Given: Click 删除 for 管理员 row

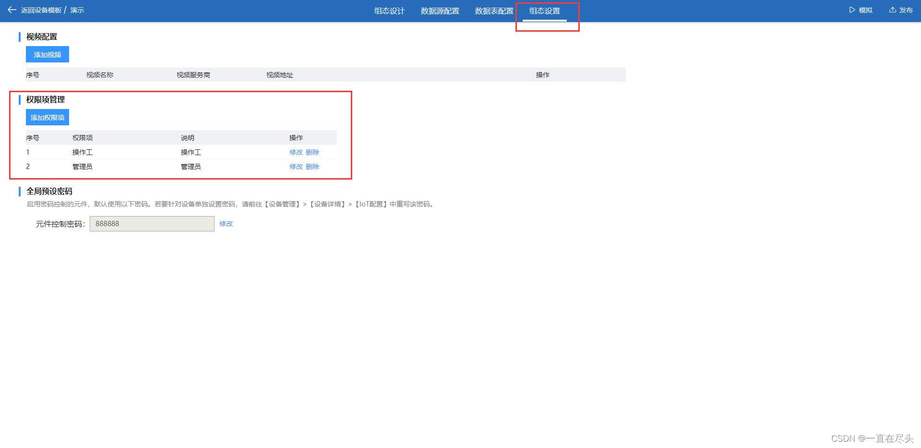Looking at the screenshot, I should 312,167.
